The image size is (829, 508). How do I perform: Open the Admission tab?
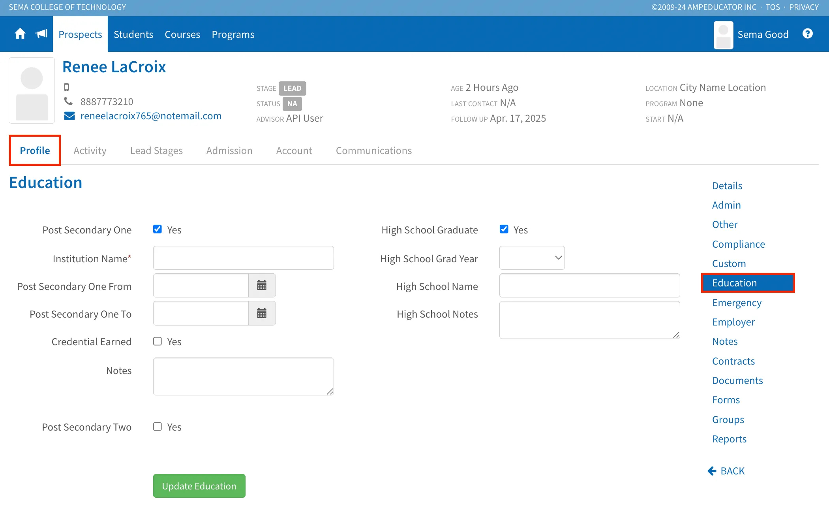(229, 151)
